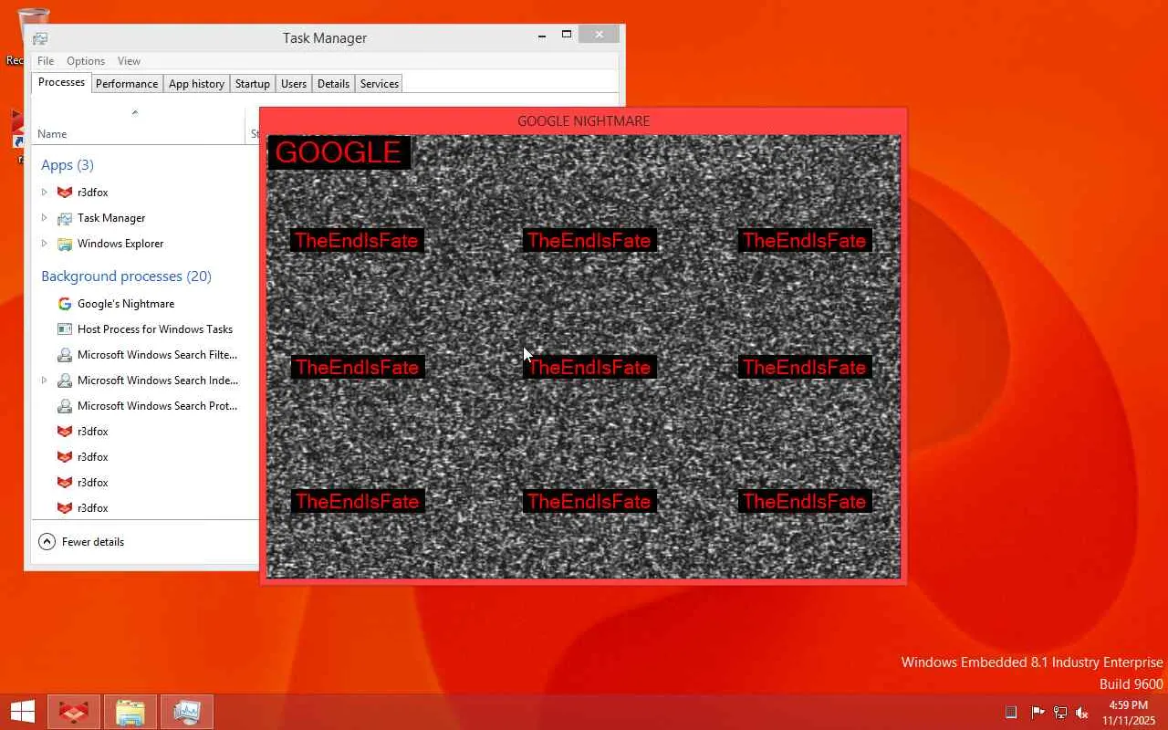Select the r3dfox icon in the Apps group

(x=65, y=193)
